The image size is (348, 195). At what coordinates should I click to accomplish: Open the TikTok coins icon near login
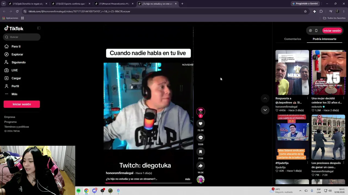[310, 31]
